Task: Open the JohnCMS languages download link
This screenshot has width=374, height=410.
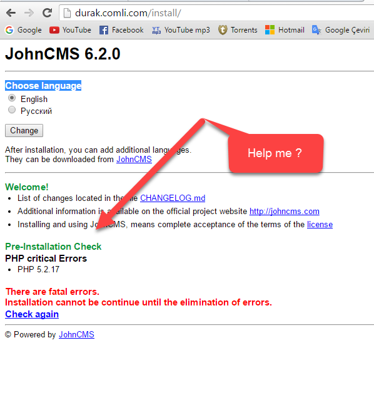Action: click(134, 159)
